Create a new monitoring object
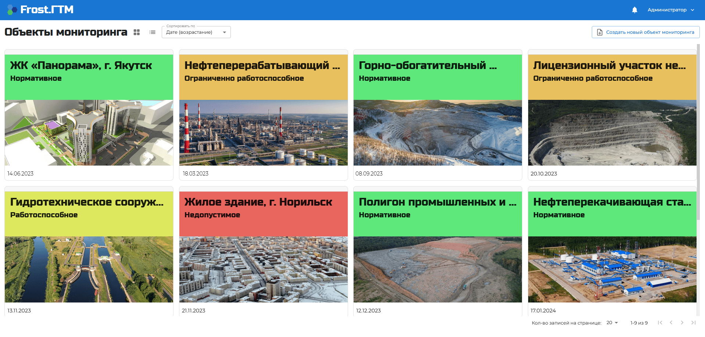This screenshot has height=337, width=705. pos(645,32)
